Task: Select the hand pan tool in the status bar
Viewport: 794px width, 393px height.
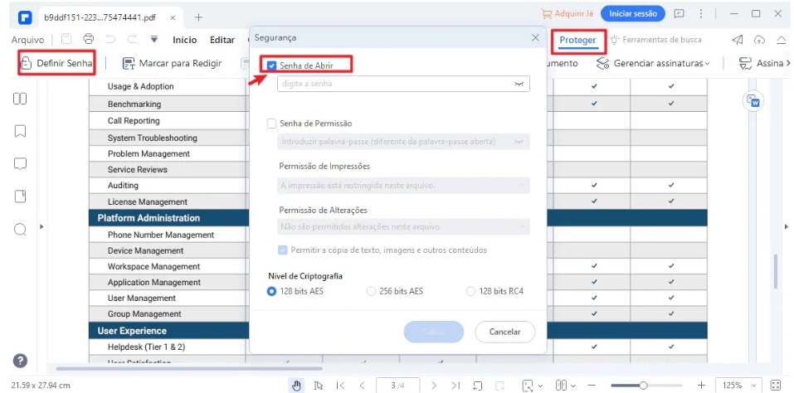Action: (297, 385)
